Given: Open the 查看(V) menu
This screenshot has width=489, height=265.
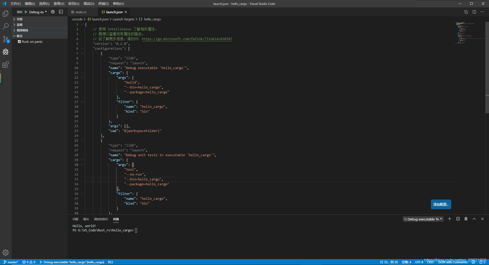Looking at the screenshot, I should (59, 4).
